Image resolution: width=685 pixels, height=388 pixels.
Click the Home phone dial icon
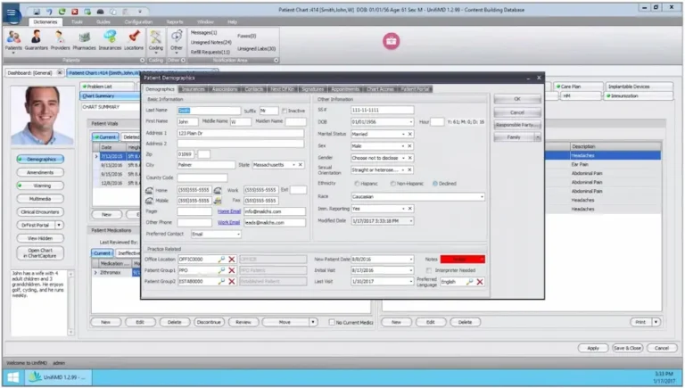coord(149,190)
